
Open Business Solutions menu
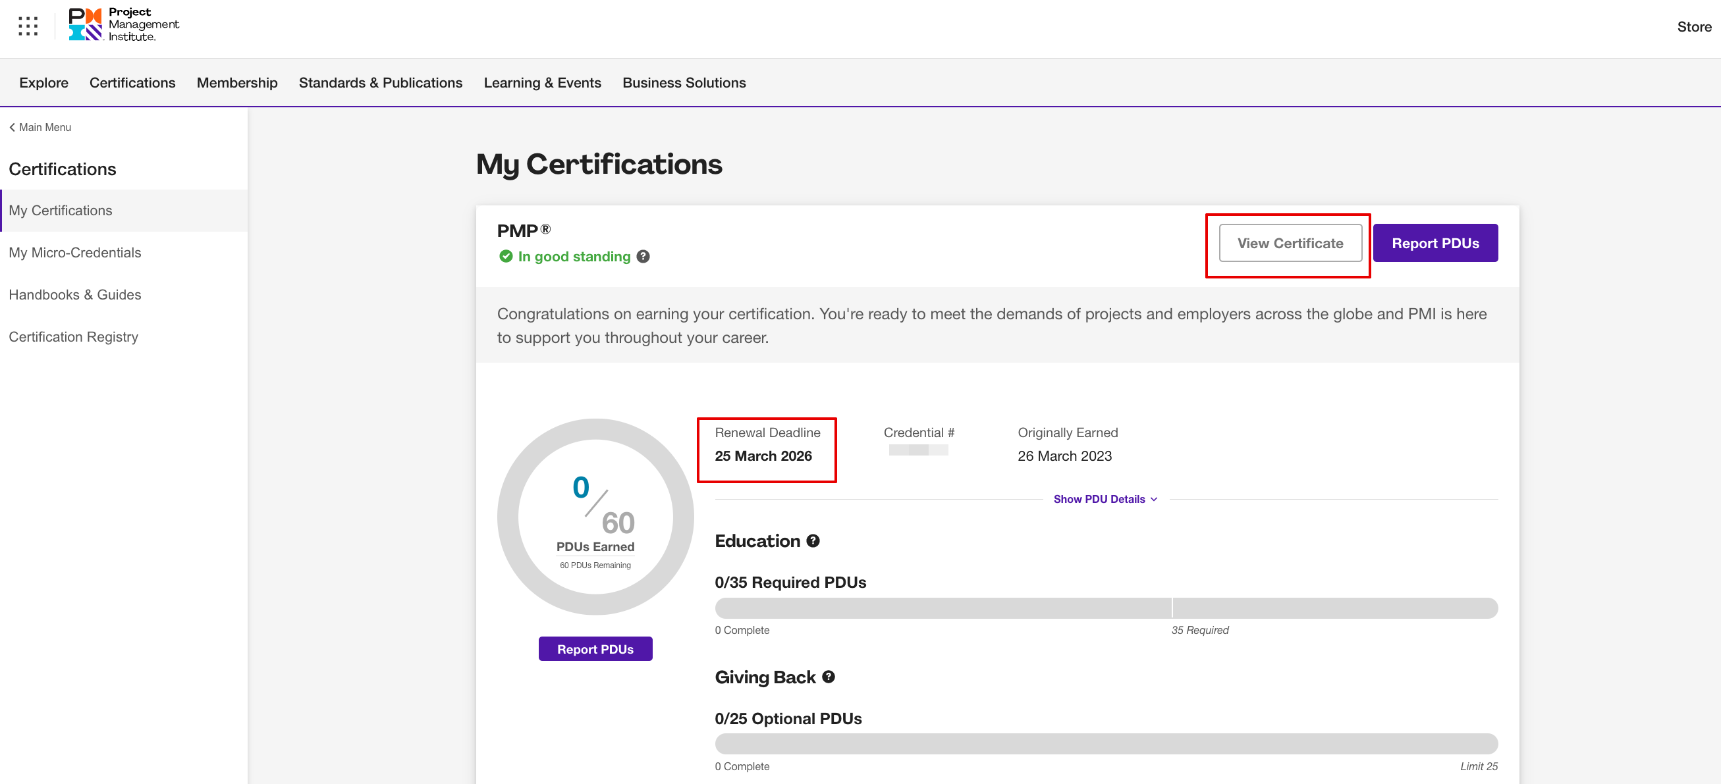click(684, 83)
